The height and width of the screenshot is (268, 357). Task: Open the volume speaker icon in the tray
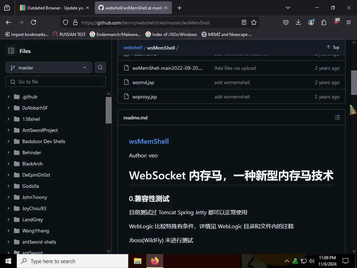(312, 261)
